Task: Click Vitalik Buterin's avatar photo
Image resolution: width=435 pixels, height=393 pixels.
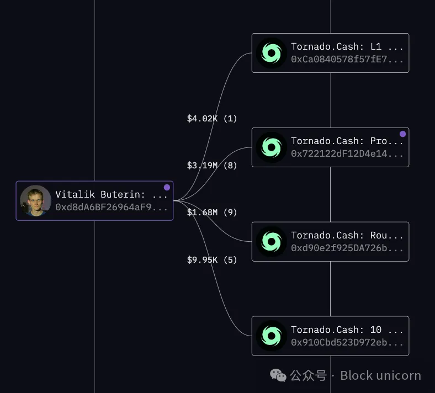Action: click(x=36, y=201)
